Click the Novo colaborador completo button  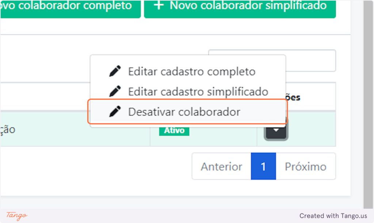(70, 8)
